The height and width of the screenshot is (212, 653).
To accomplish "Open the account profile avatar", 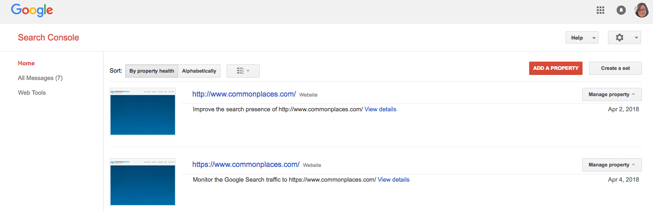I will (x=641, y=10).
